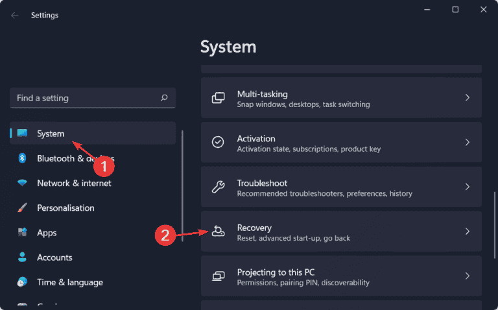Viewport: 498px width, 310px height.
Task: Click the back arrow button
Action: coord(15,15)
